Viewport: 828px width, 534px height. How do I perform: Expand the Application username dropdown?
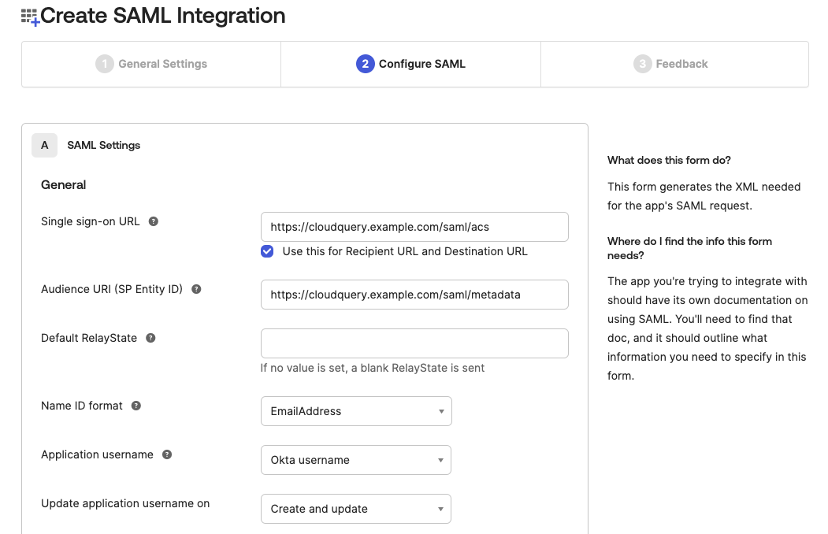point(356,460)
